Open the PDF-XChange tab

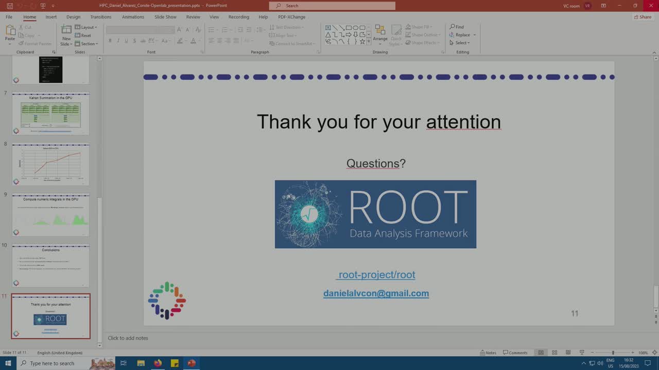point(292,17)
